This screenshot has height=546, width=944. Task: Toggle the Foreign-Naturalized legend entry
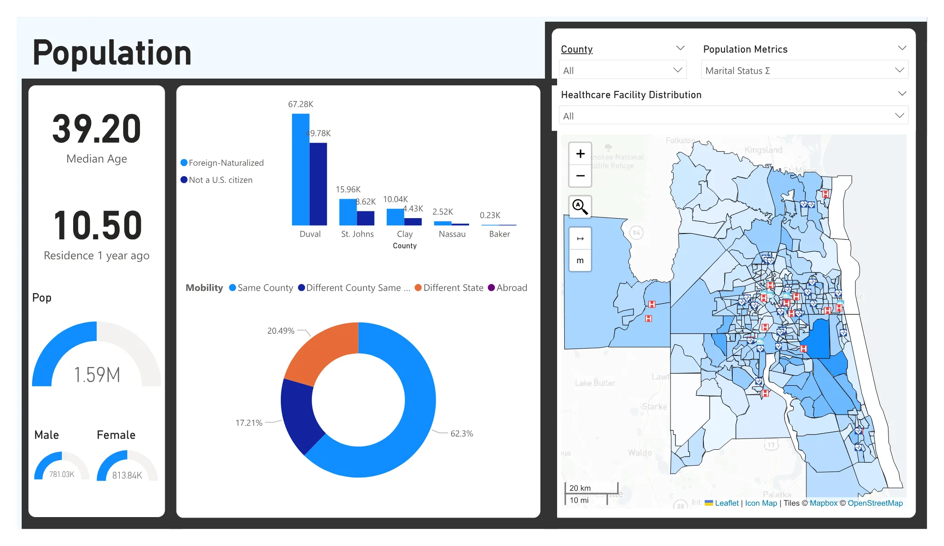(x=222, y=163)
